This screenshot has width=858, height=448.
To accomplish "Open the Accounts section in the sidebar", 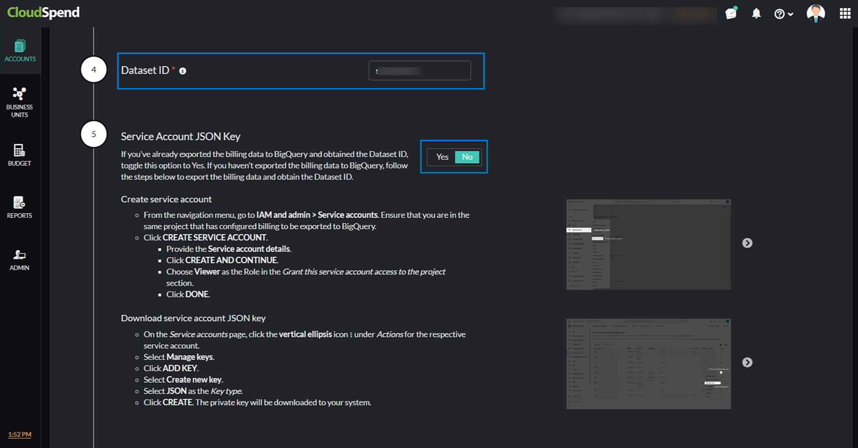I will (x=20, y=50).
